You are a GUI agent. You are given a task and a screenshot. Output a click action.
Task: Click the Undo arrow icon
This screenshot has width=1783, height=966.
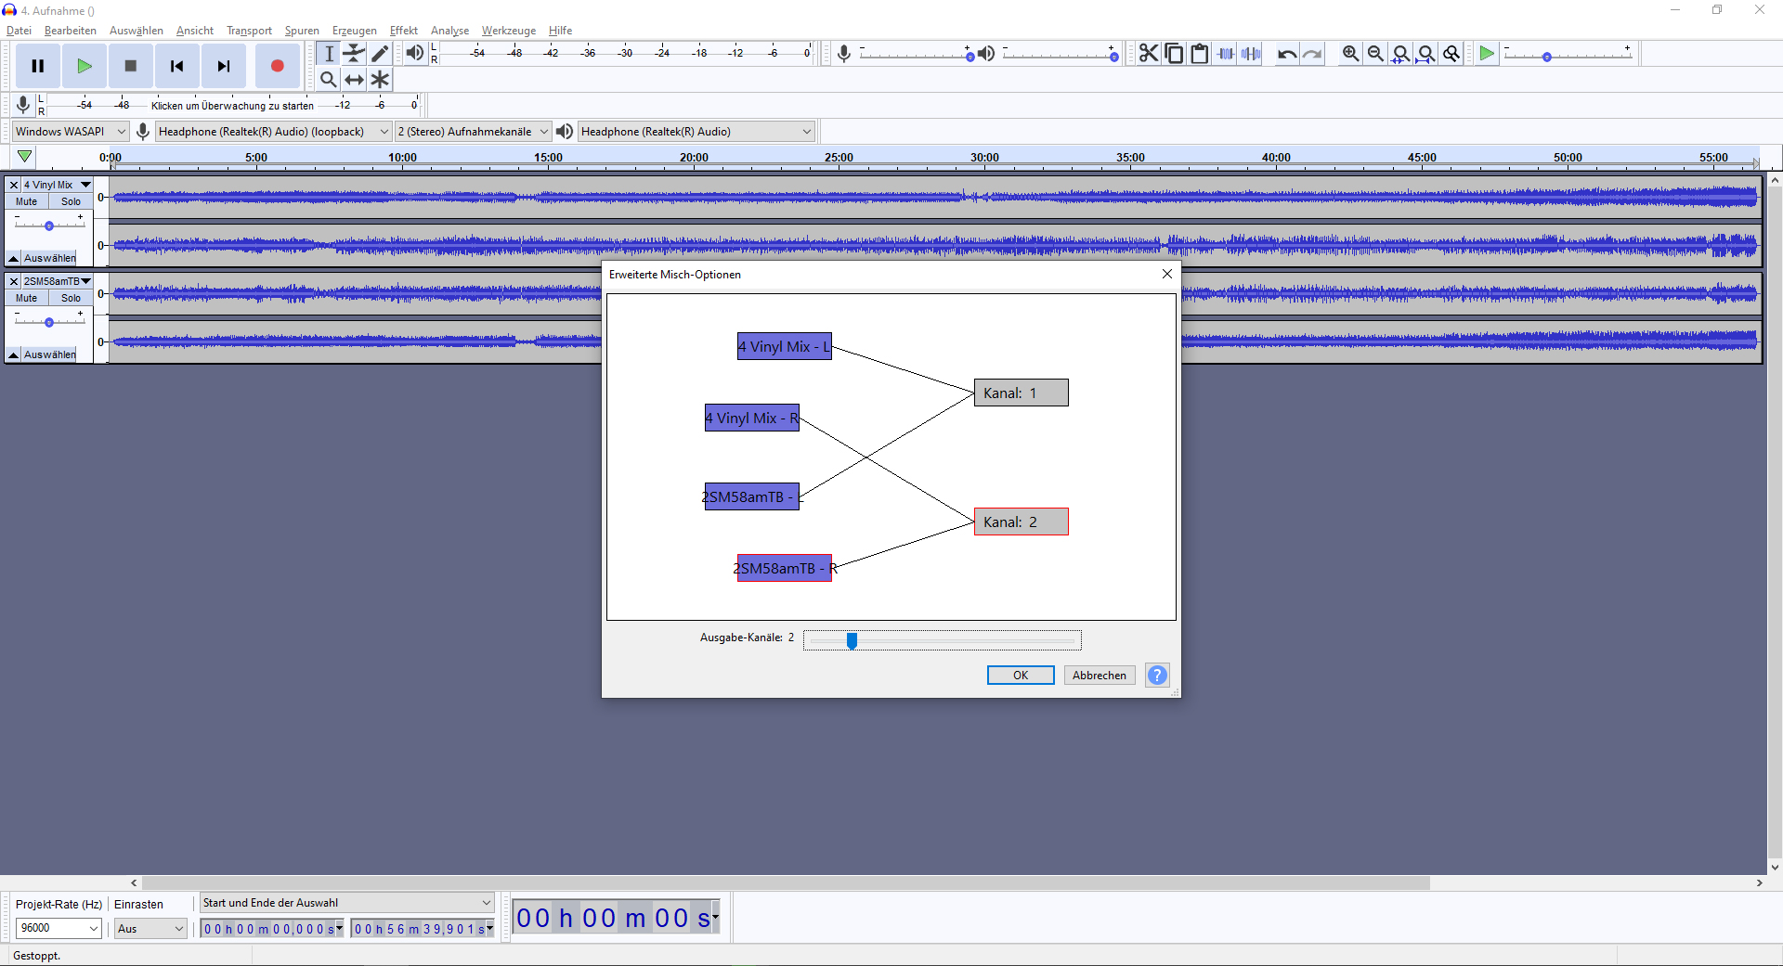tap(1286, 54)
